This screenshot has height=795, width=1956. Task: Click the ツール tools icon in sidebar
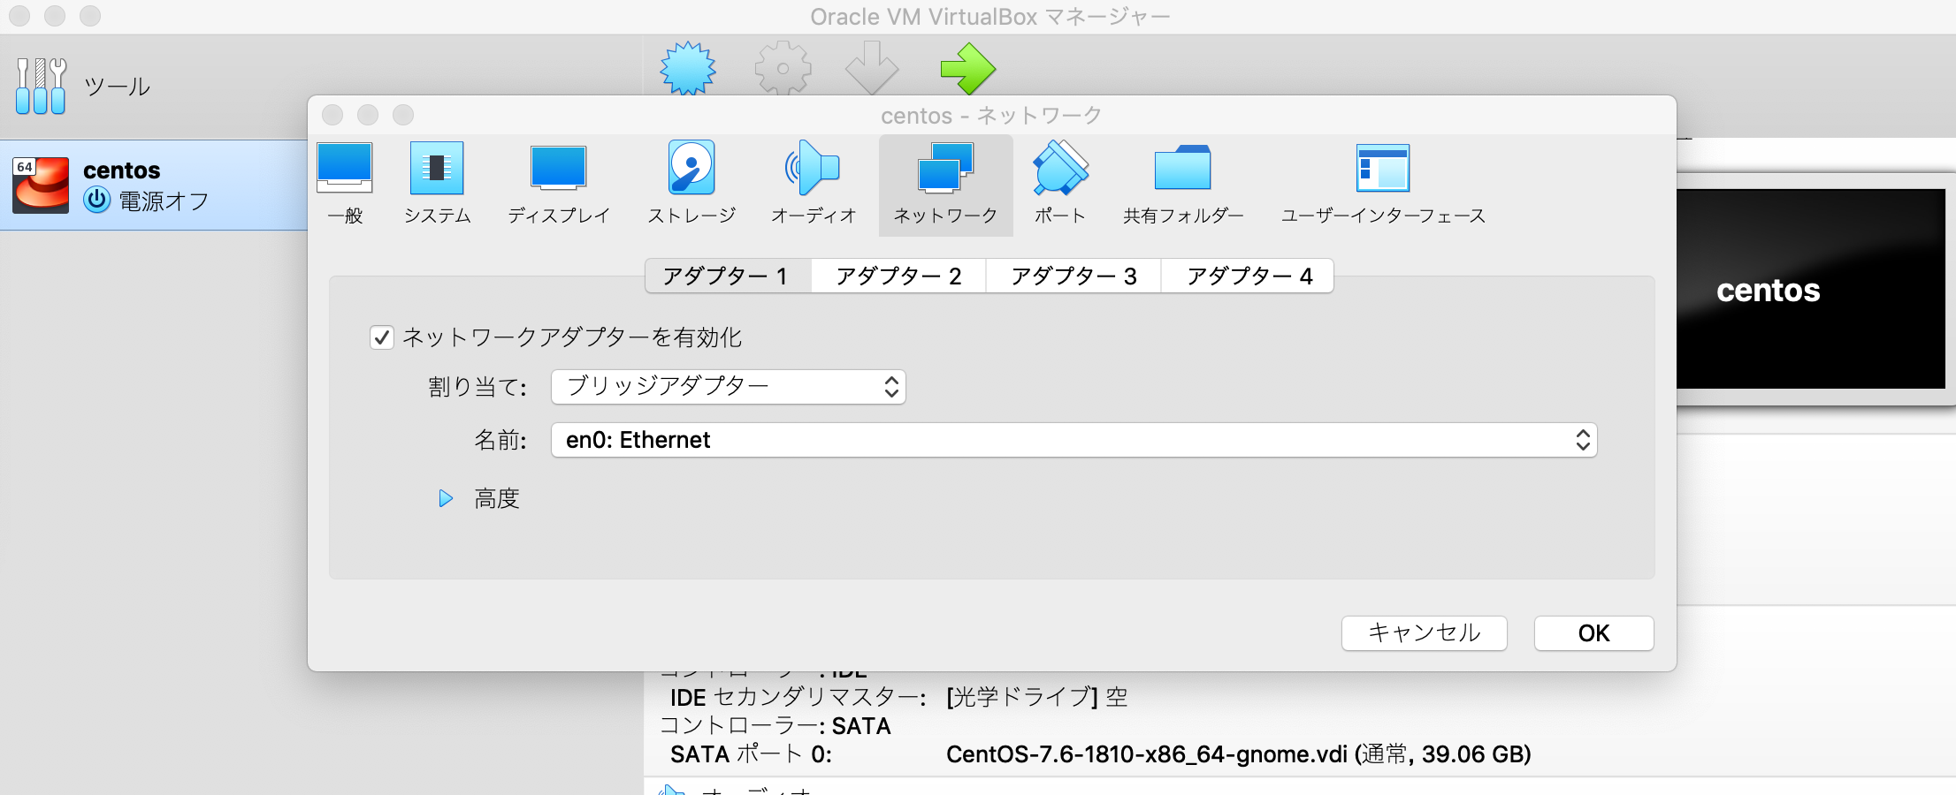[41, 86]
